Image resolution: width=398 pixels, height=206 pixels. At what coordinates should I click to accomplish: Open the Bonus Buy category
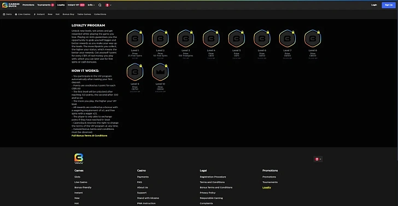coord(68,14)
